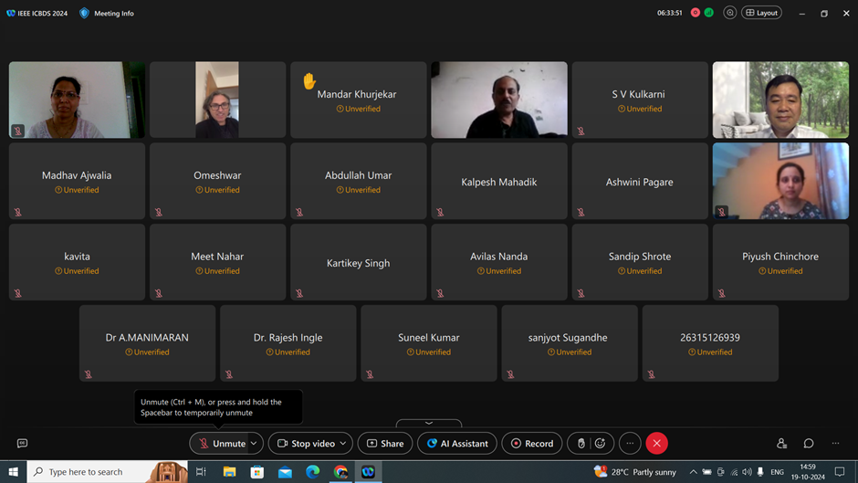Open File Explorer from the taskbar
This screenshot has height=483, width=858.
coord(229,471)
